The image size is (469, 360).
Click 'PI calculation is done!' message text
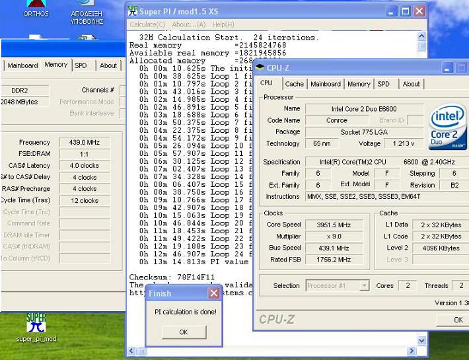pos(186,312)
